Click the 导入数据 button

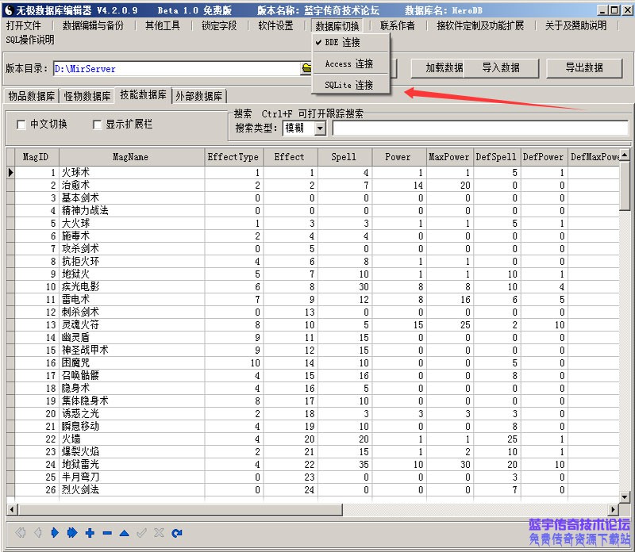pyautogui.click(x=501, y=68)
